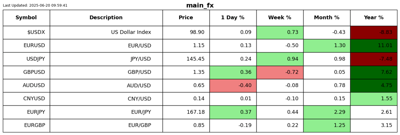The width and height of the screenshot is (400, 135).
Task: Select the red GBPUSD Week % cell
Action: click(x=280, y=72)
